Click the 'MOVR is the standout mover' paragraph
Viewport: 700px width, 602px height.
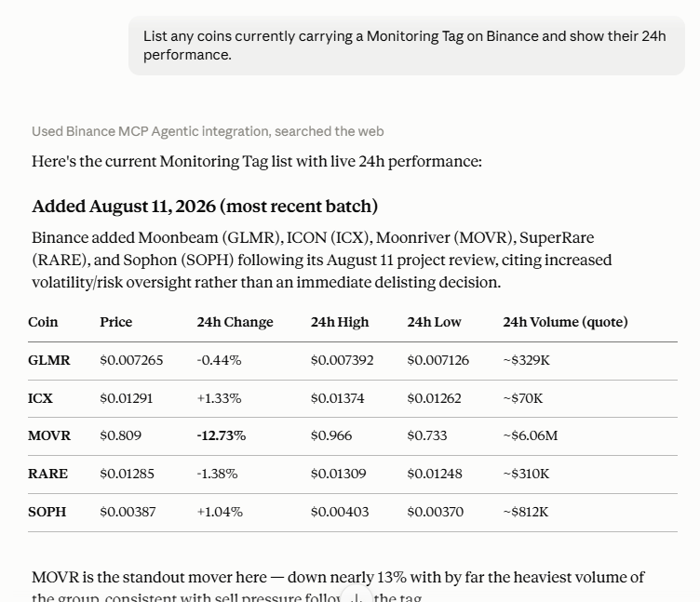(x=338, y=585)
